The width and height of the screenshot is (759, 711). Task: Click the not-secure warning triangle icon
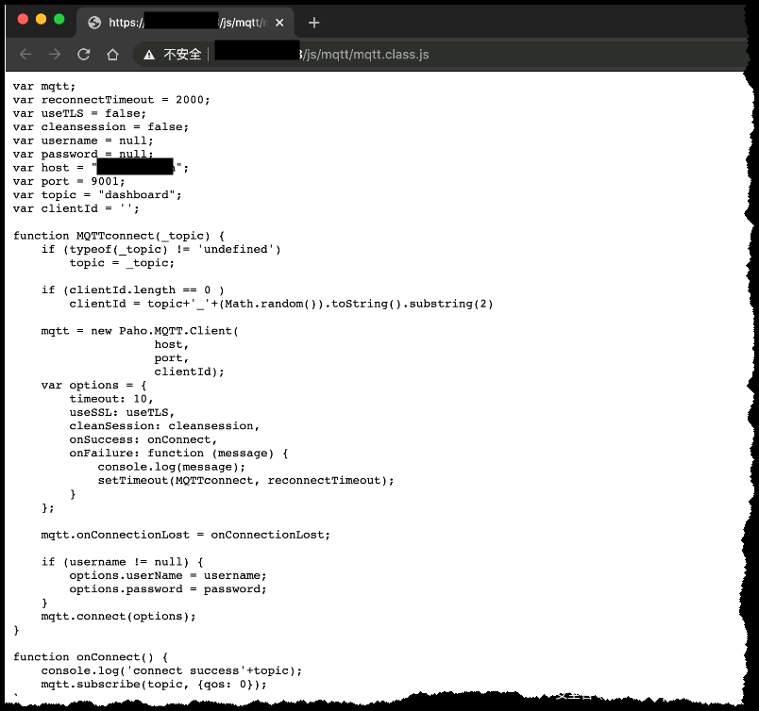point(149,55)
